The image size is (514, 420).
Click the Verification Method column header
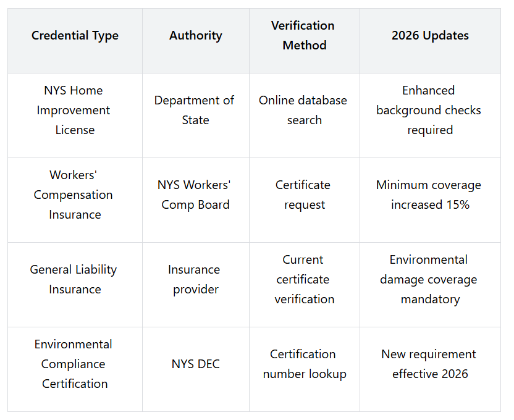tap(303, 36)
